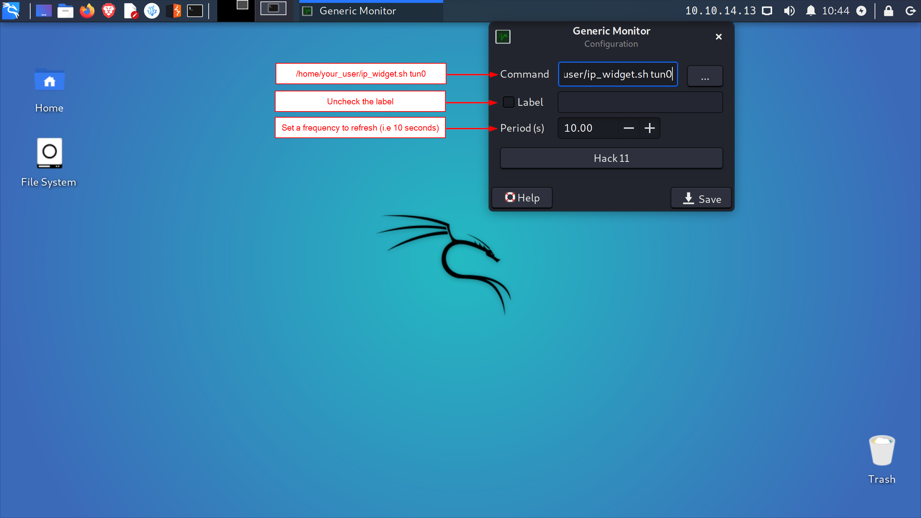
Task: Open the power manager lightning icon
Action: click(861, 11)
